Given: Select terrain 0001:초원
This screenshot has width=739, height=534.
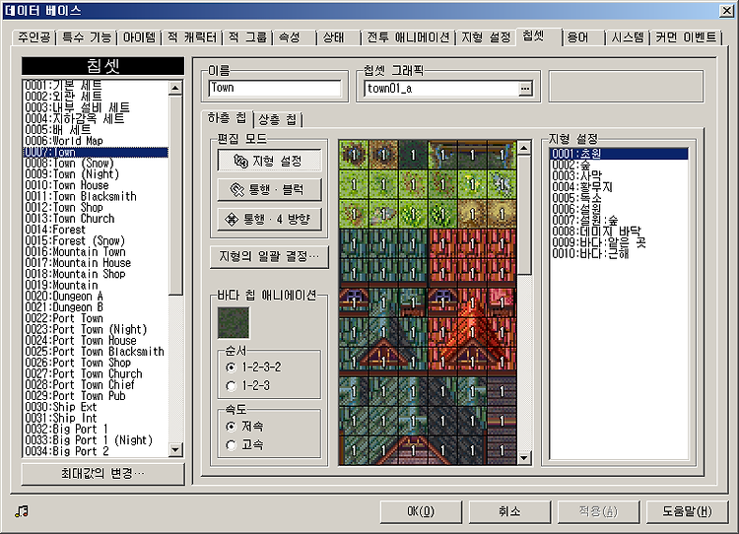Looking at the screenshot, I should 619,154.
